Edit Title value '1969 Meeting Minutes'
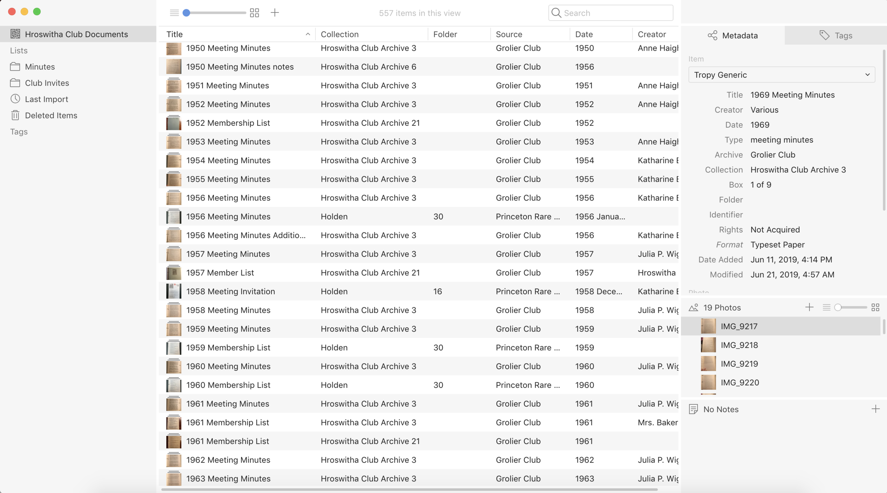Viewport: 887px width, 493px height. tap(793, 95)
